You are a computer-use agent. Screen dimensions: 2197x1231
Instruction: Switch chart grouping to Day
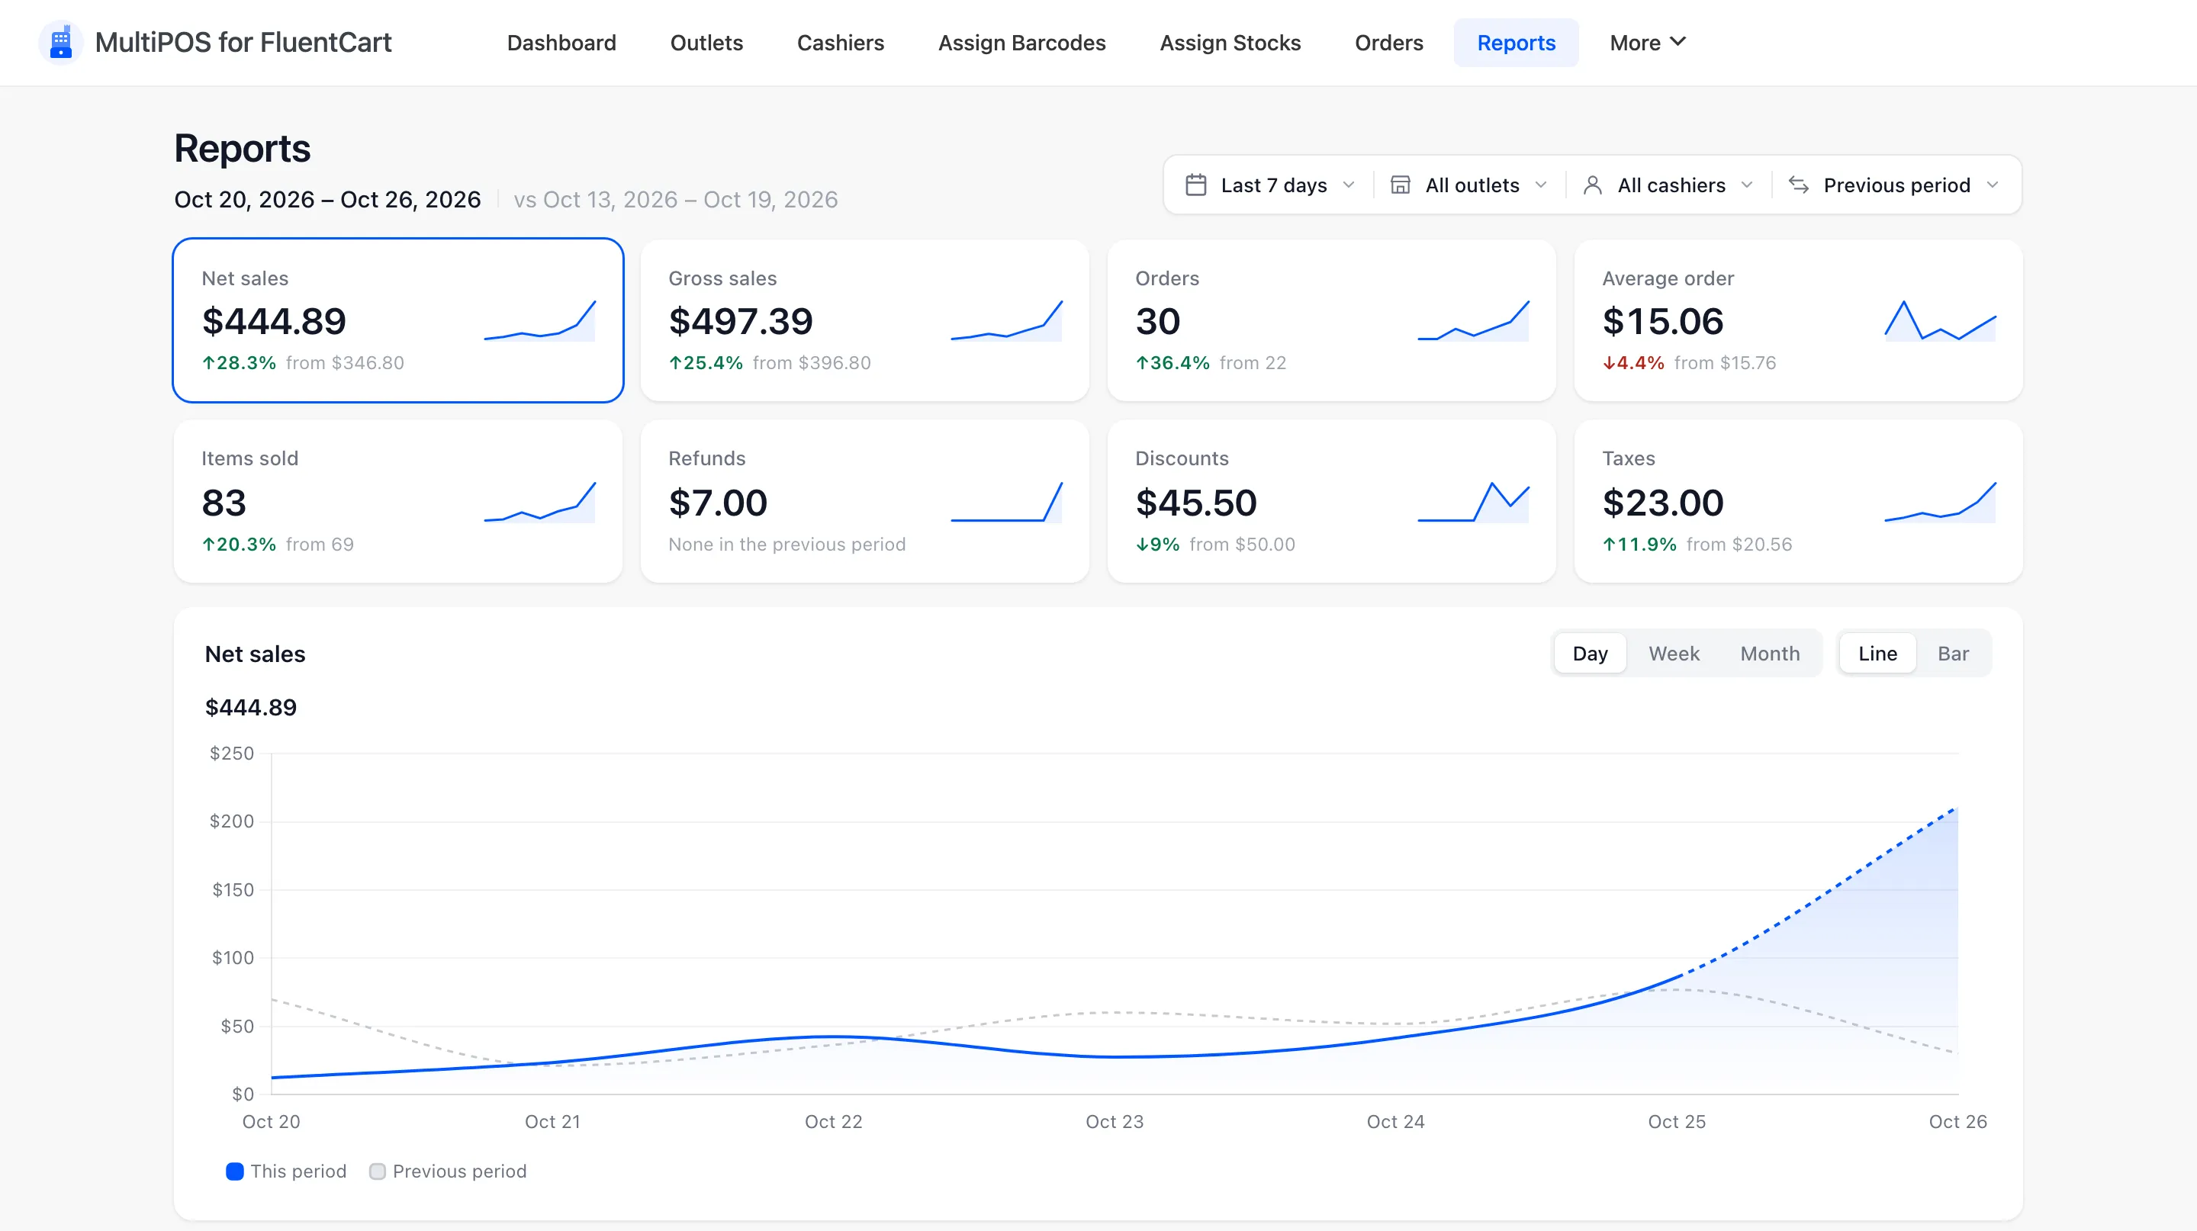(x=1590, y=654)
